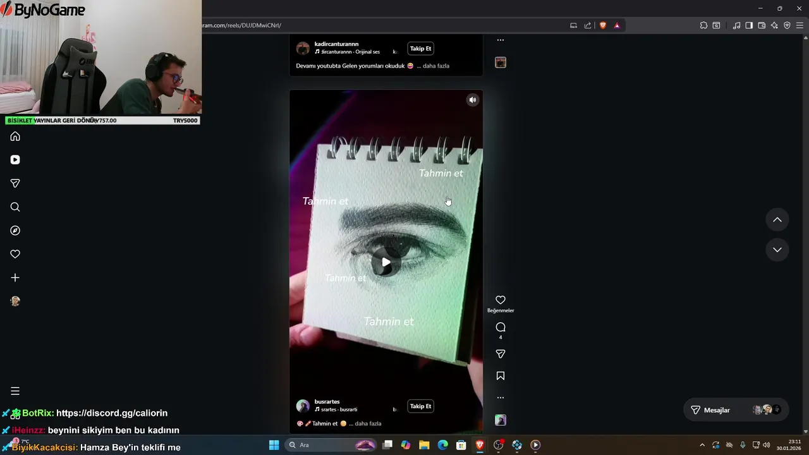The width and height of the screenshot is (809, 455).
Task: Expand the busrartes caption with daha fazla
Action: point(368,423)
